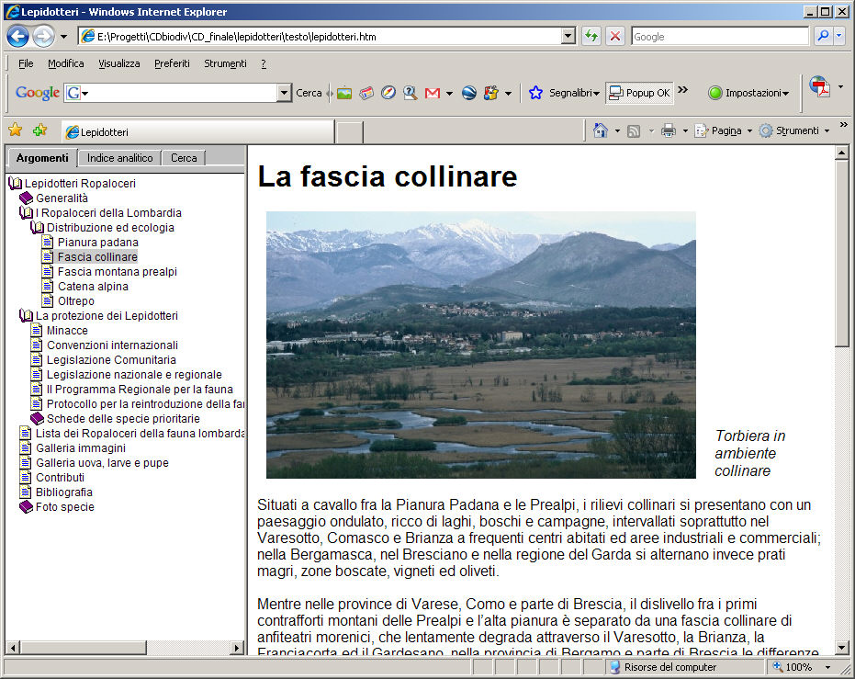Image resolution: width=855 pixels, height=679 pixels.
Task: Open the Contributi topic
Action: tap(60, 477)
